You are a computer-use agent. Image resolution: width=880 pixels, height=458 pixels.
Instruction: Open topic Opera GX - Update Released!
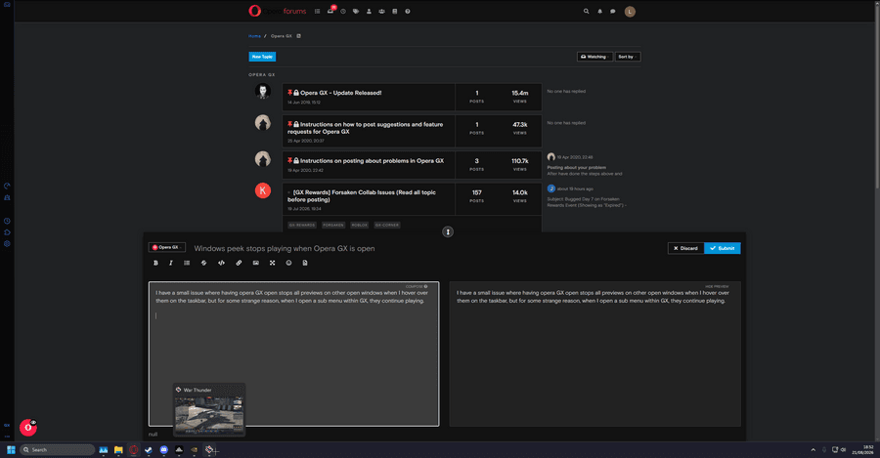pos(340,93)
